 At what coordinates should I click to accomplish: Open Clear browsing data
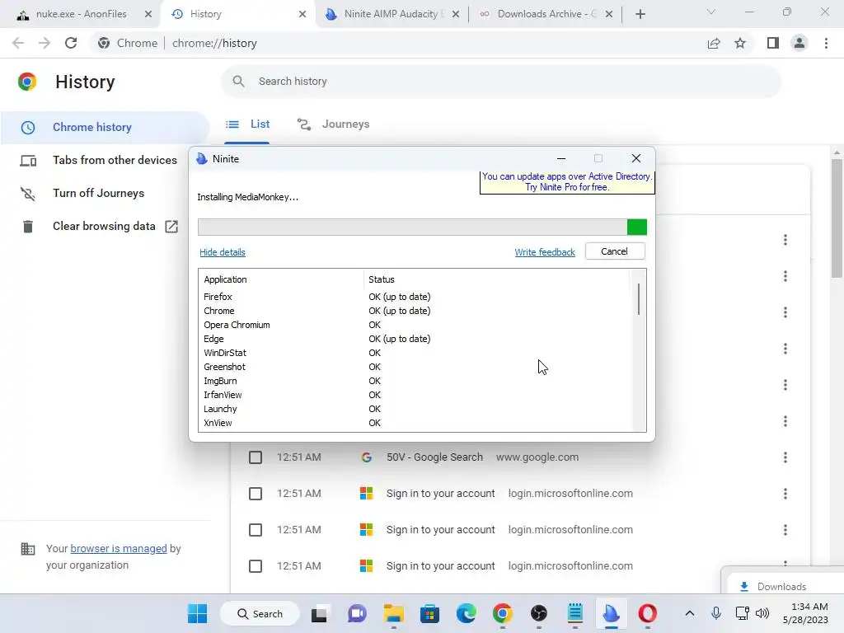105,227
